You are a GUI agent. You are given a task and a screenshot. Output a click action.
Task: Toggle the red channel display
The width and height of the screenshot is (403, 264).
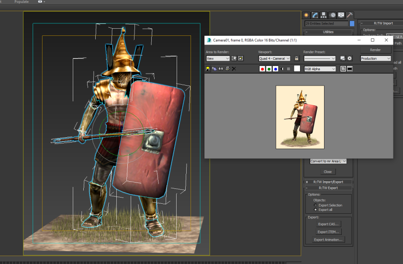click(262, 69)
